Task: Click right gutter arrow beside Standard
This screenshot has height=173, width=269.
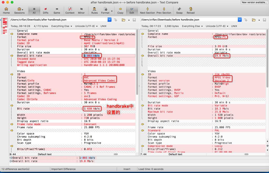Action: [x=143, y=130]
